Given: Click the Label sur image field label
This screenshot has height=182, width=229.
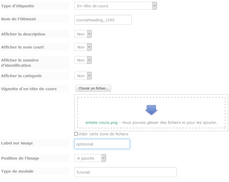Looking at the screenshot, I should (x=17, y=143).
